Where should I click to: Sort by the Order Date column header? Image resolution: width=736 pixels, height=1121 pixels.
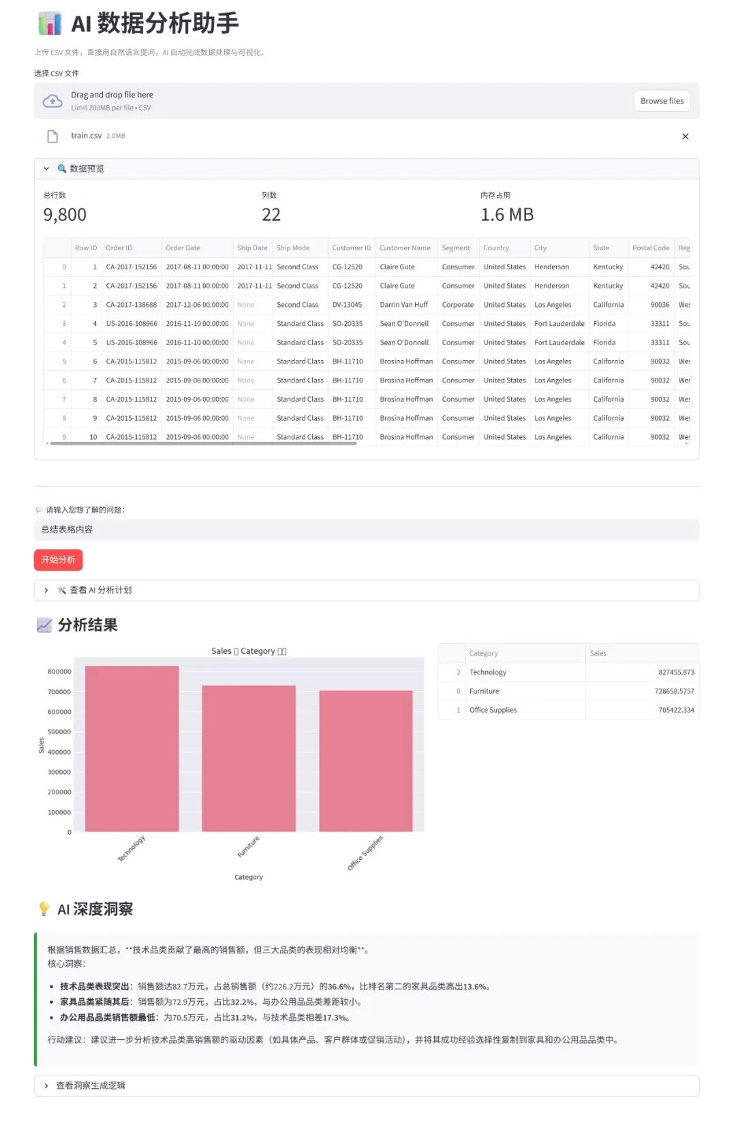click(197, 248)
